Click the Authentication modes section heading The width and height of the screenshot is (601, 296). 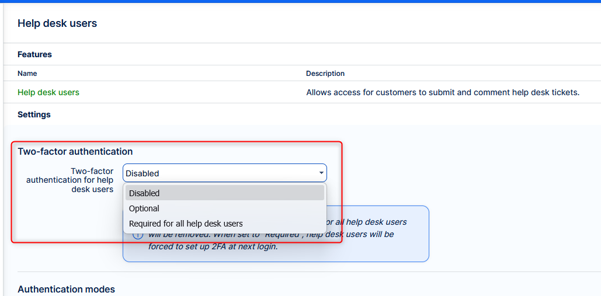[x=66, y=289]
